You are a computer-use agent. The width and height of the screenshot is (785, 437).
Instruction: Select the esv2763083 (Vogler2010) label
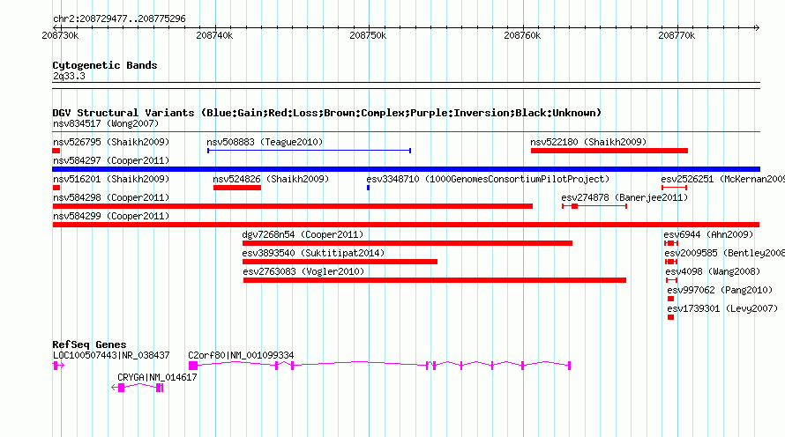click(x=303, y=271)
